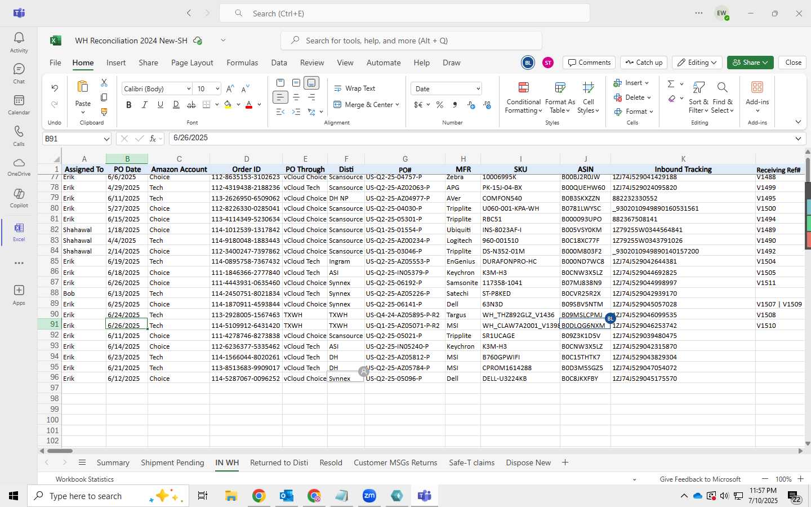Switch to the Formulas ribbon tab
This screenshot has width=811, height=507.
(x=242, y=63)
